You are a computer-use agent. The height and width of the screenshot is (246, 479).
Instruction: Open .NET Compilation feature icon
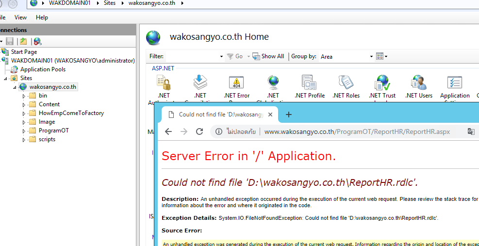200,82
